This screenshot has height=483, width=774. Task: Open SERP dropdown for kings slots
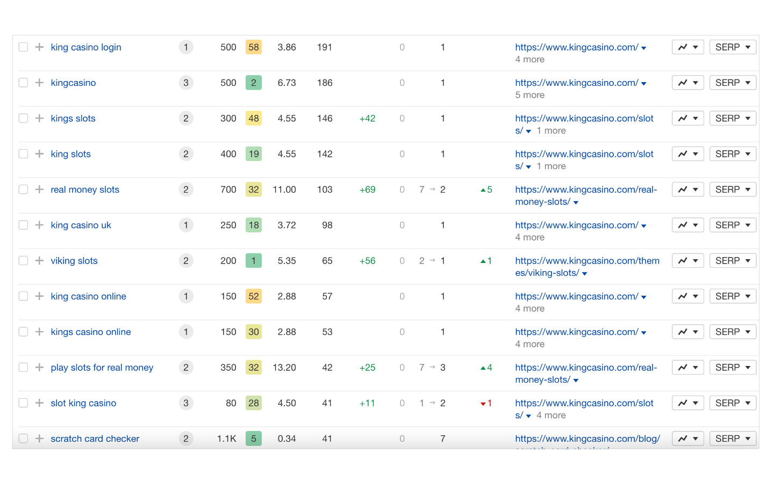coord(733,118)
